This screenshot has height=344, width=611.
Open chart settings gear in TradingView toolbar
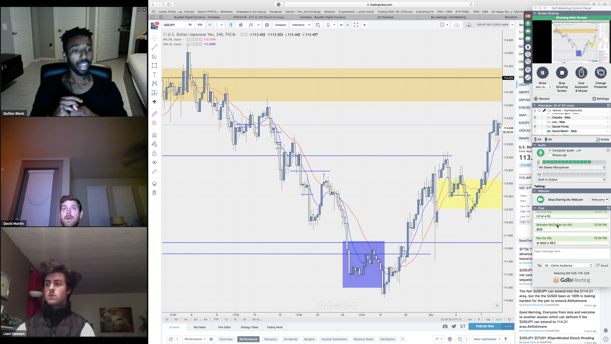[267, 25]
